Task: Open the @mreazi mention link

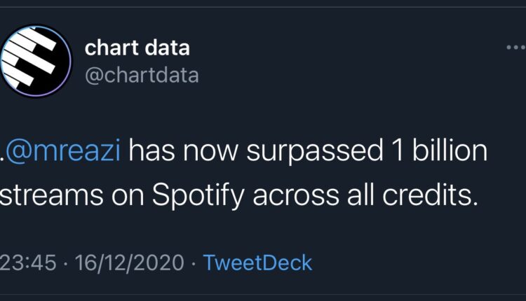Action: [x=63, y=151]
